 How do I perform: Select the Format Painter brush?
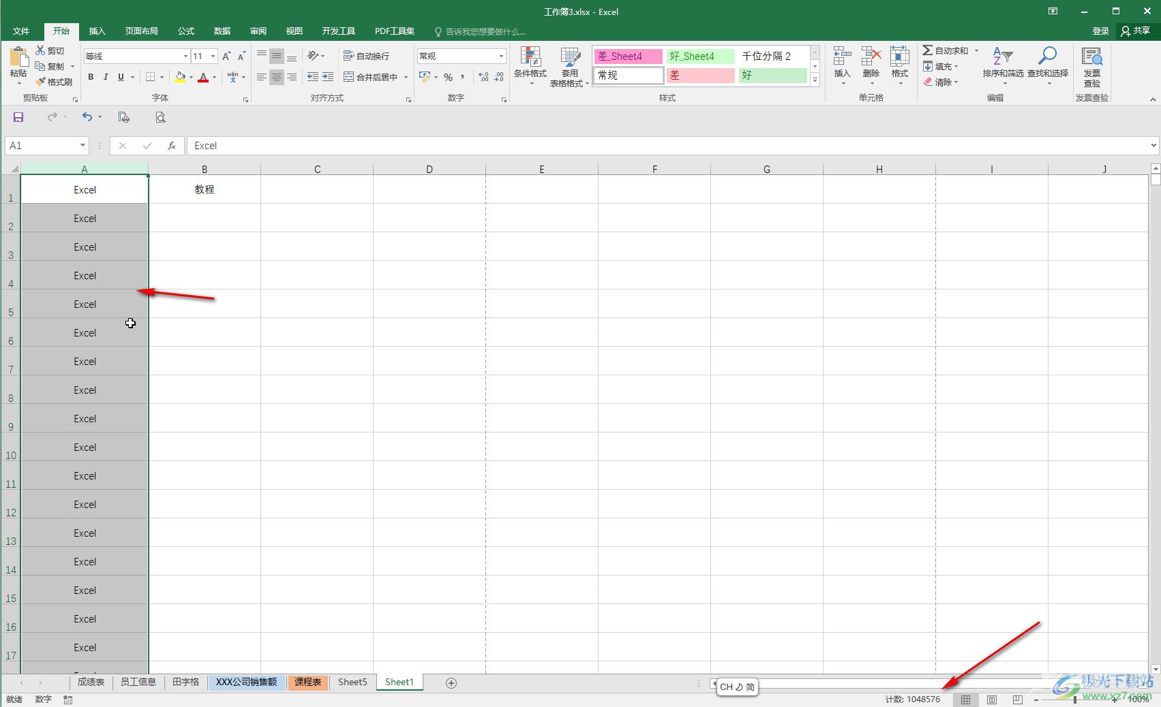coord(40,82)
